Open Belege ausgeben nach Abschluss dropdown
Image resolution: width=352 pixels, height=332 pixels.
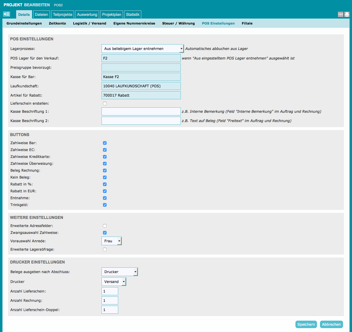(x=119, y=272)
